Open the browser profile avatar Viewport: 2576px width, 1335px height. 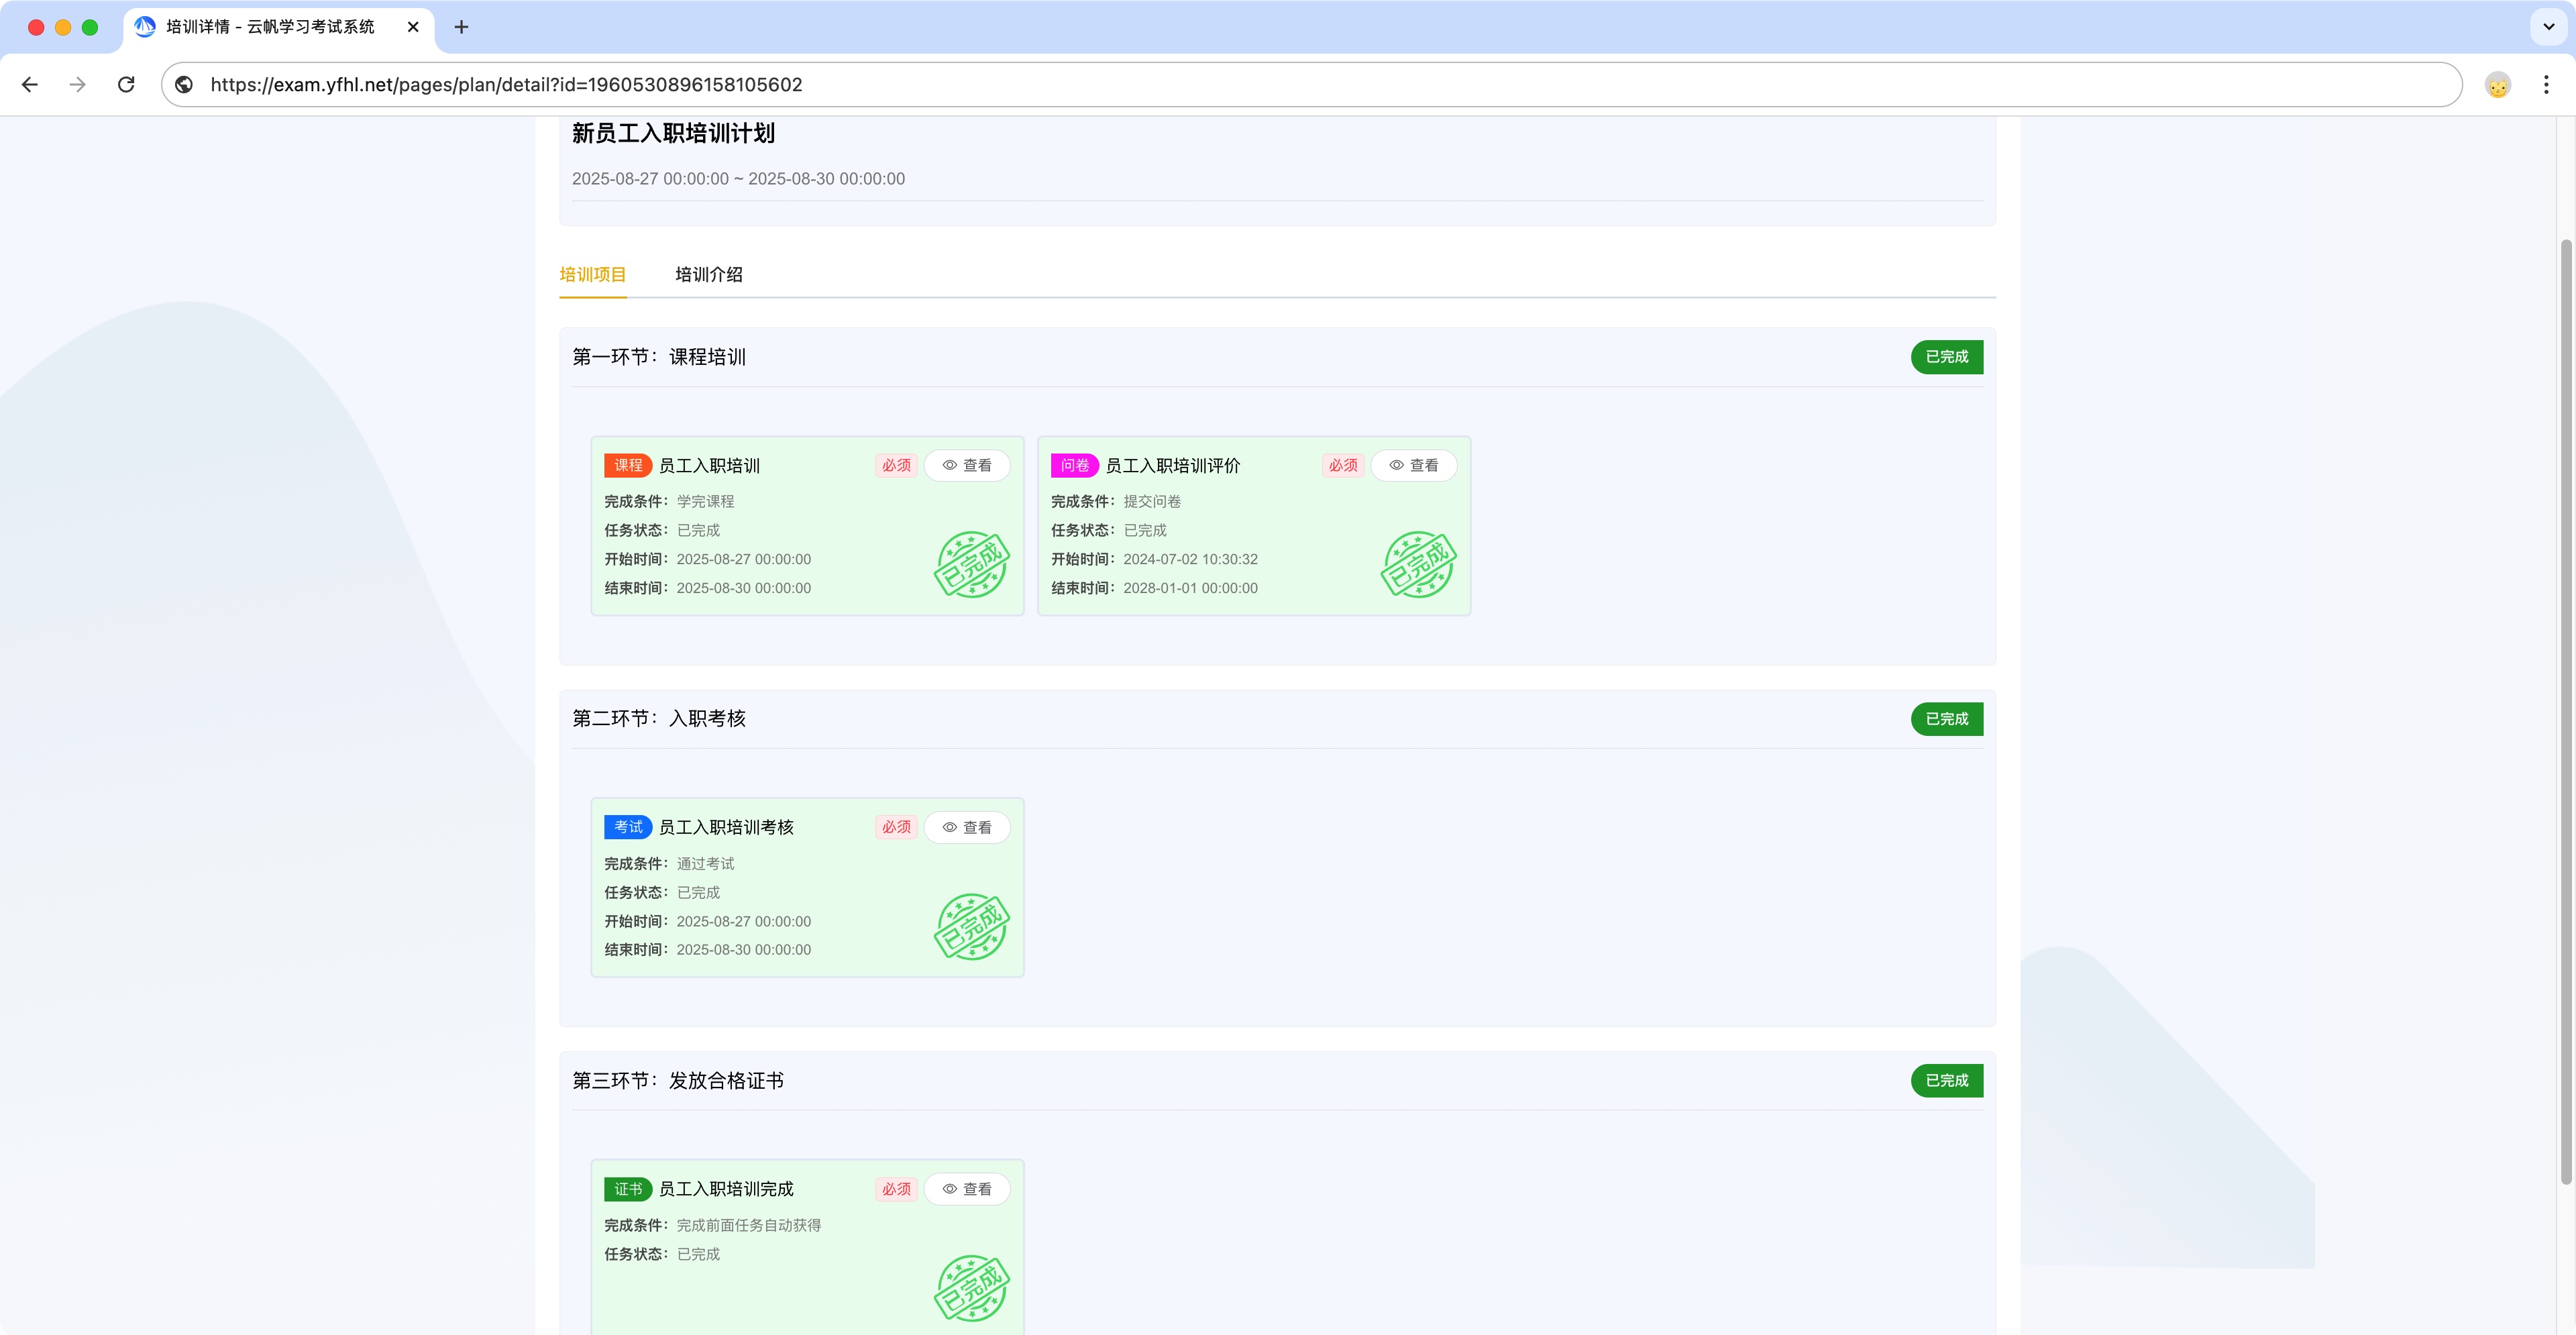pyautogui.click(x=2497, y=85)
